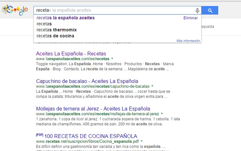Click the snippet starting '1 zanahoria. 1 copa de licor'
The width and height of the screenshot is (241, 151).
(x=108, y=122)
